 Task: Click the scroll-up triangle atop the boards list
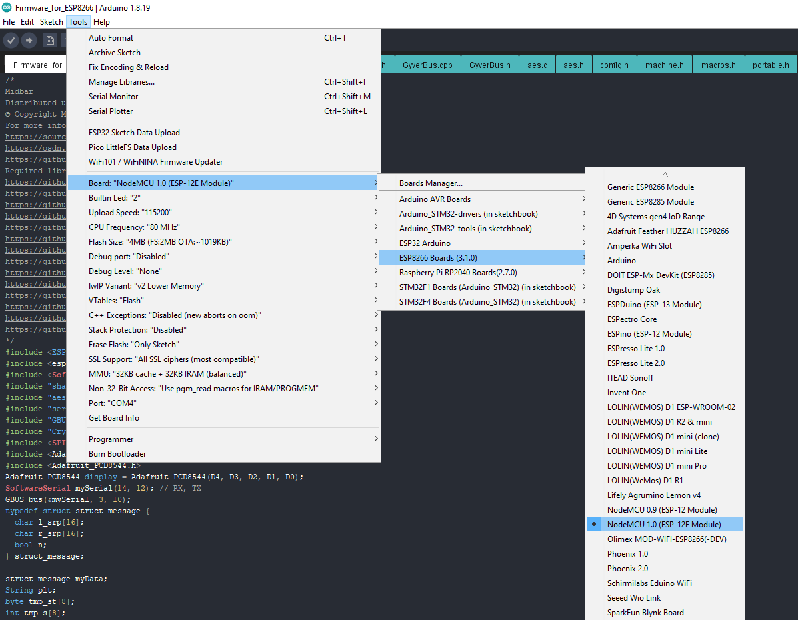[x=665, y=174]
